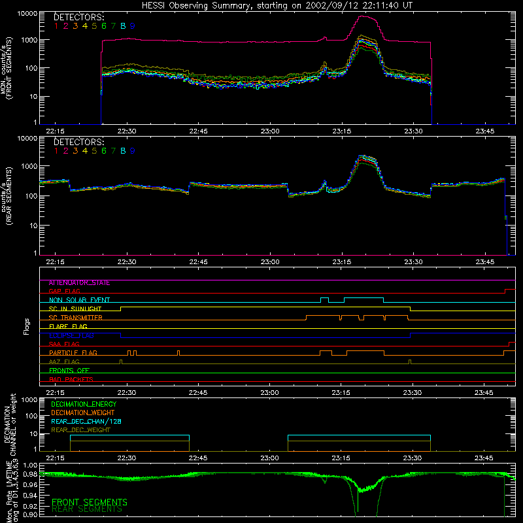Click the DECIMATION_ENERGY legend entry

pos(84,404)
